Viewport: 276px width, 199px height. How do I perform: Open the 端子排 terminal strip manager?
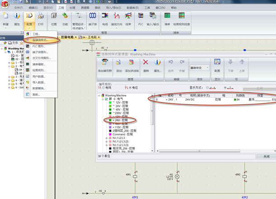(x=93, y=16)
